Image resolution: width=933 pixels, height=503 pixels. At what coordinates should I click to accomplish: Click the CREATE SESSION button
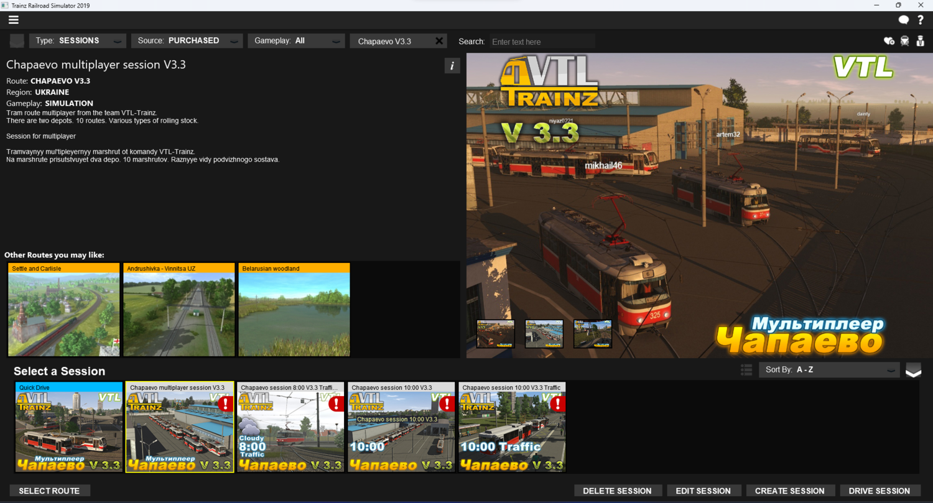[x=790, y=491]
